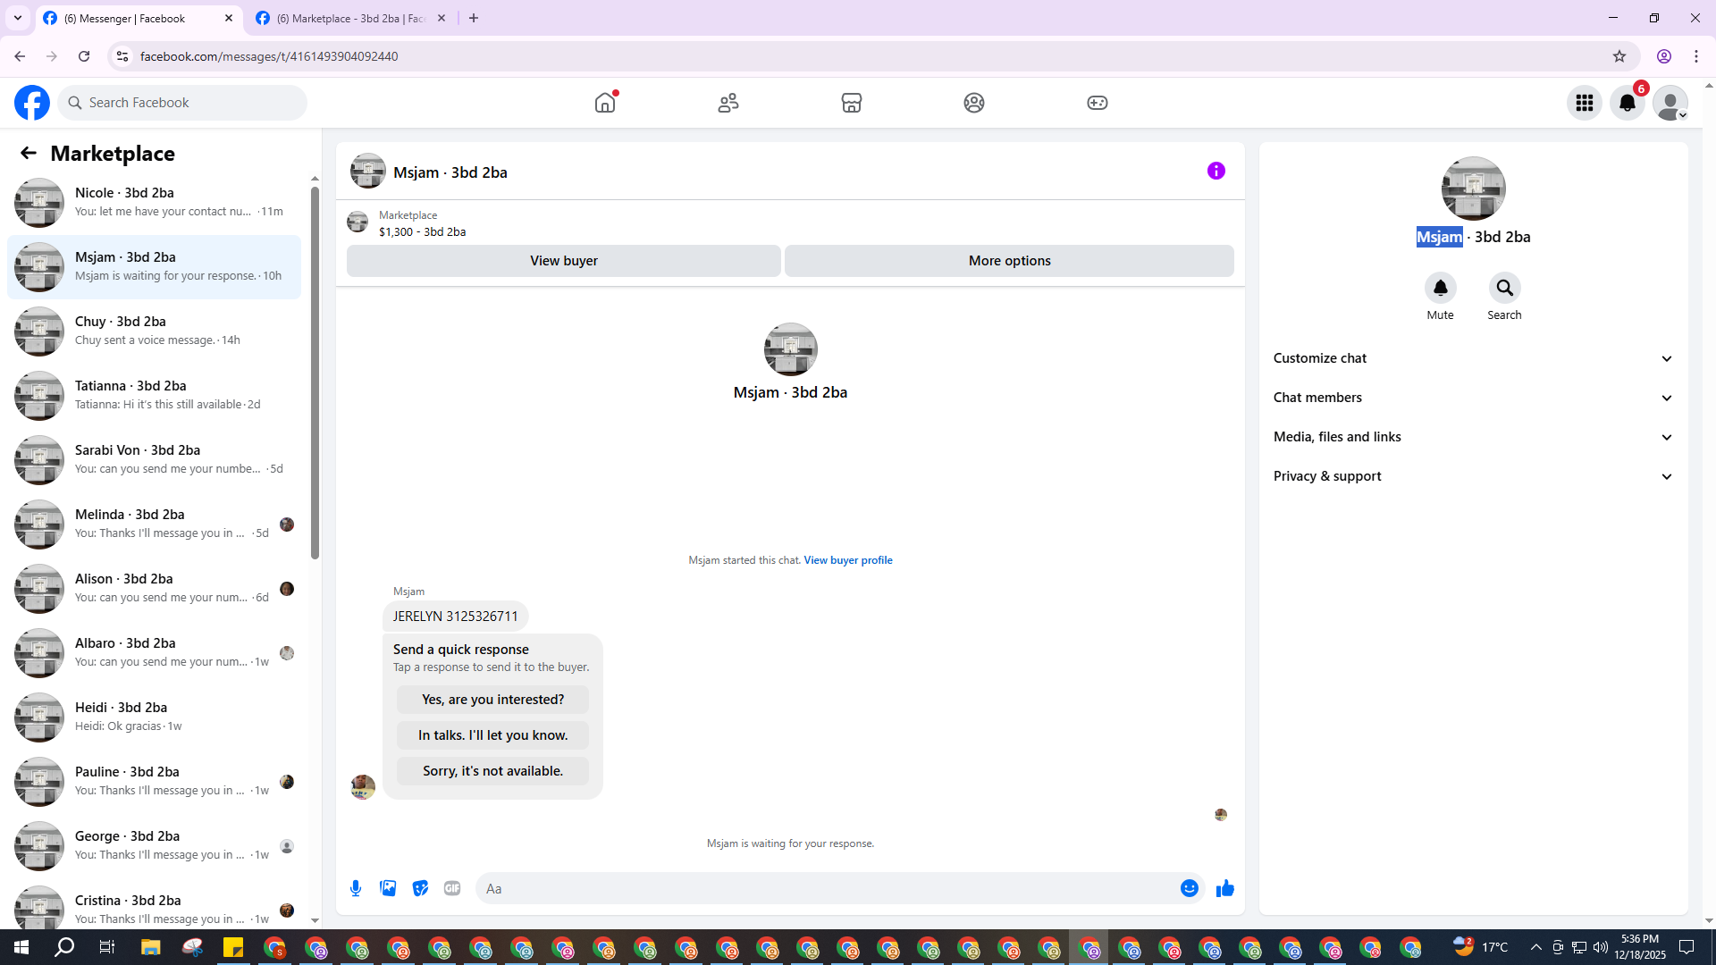Screen dimensions: 1716x965
Task: Open Windows taskbar search
Action: coord(64,947)
